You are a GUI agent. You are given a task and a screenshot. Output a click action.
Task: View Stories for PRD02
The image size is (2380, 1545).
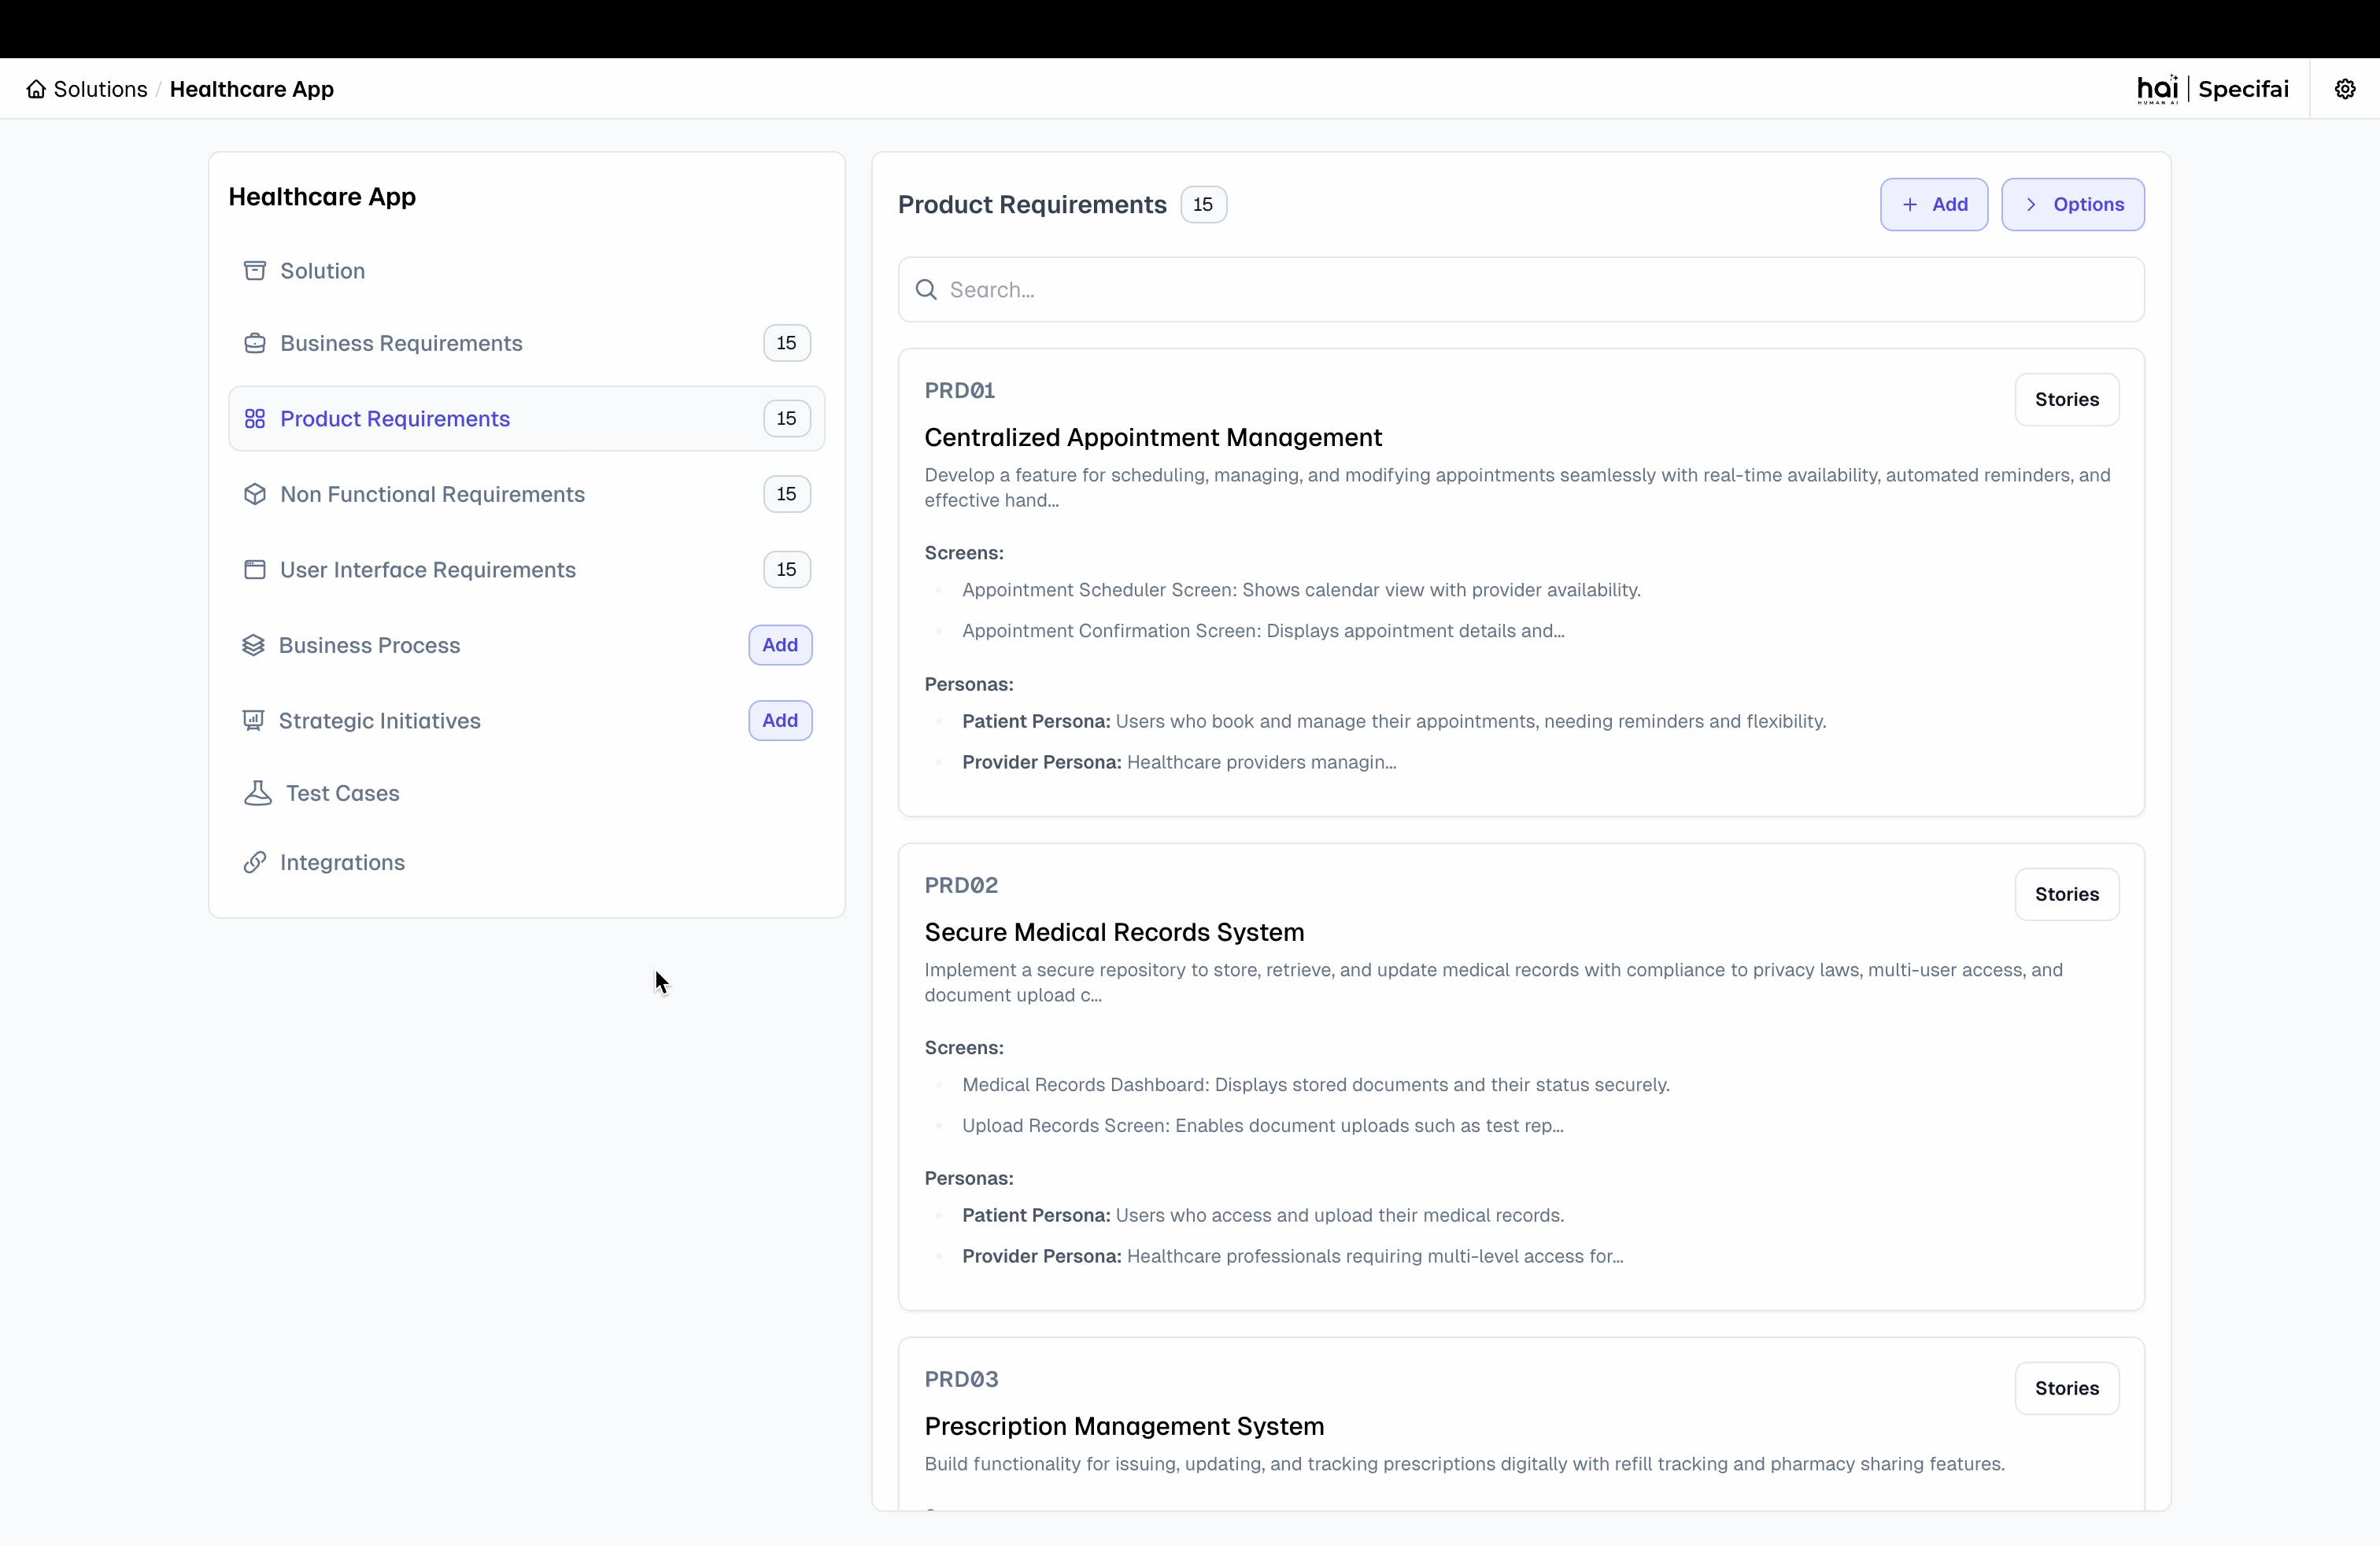click(x=2067, y=894)
